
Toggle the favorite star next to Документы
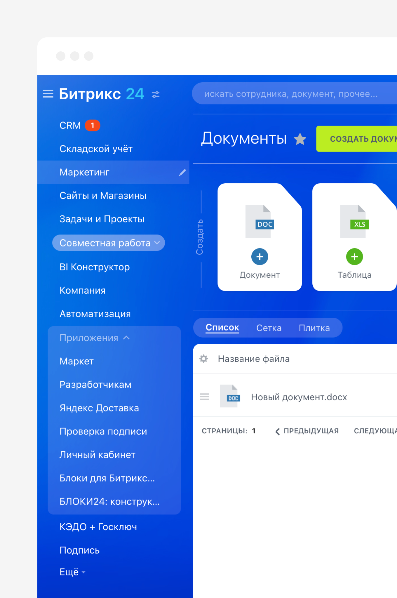tap(300, 139)
